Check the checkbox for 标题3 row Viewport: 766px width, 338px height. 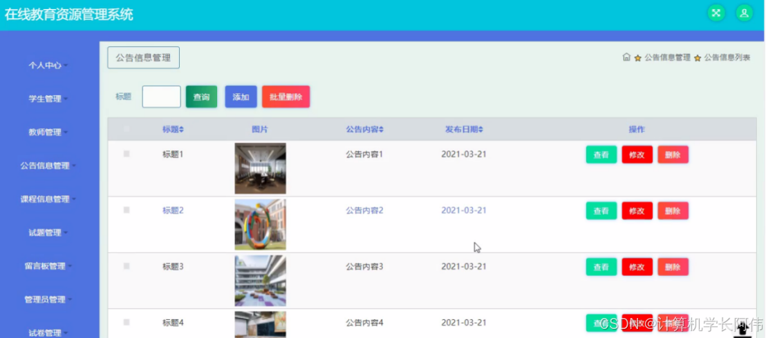127,266
